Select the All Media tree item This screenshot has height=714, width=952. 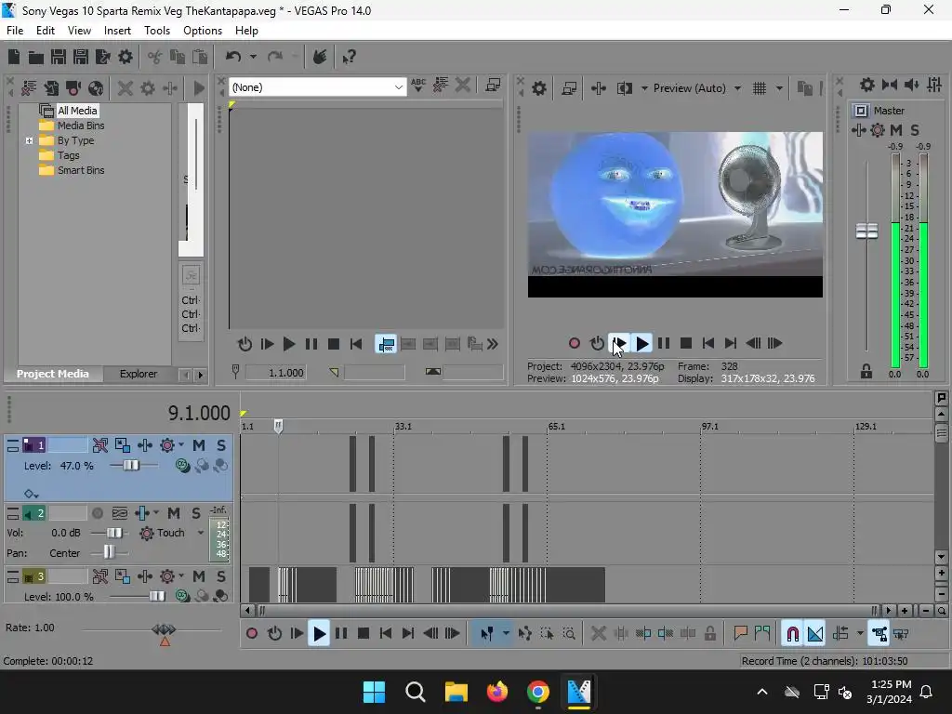[77, 111]
